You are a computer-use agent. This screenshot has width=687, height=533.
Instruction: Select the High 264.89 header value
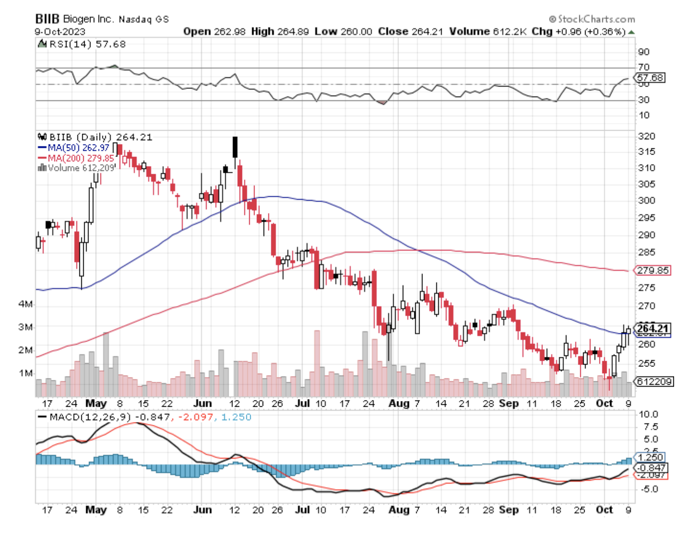(280, 32)
